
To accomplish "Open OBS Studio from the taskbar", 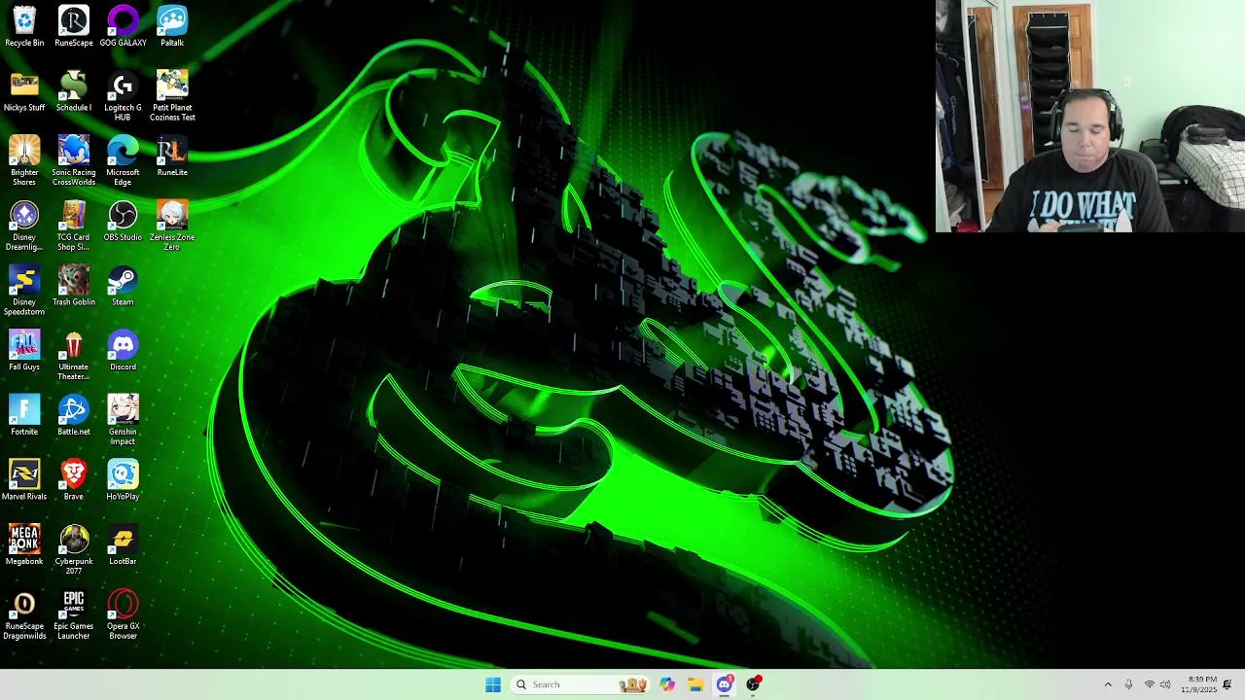I will click(x=753, y=684).
